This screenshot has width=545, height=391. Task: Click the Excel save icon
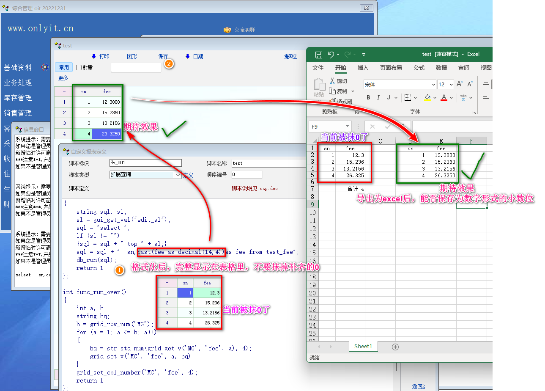click(319, 54)
